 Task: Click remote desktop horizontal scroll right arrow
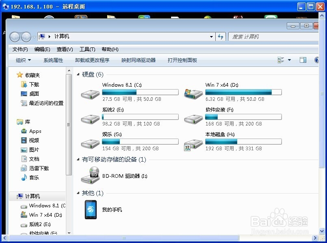tap(315, 238)
